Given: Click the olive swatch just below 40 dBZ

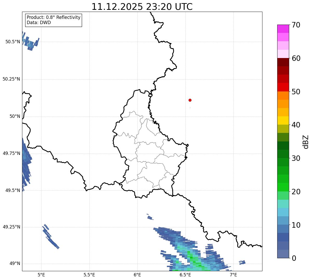Looking at the screenshot, I should [283, 129].
